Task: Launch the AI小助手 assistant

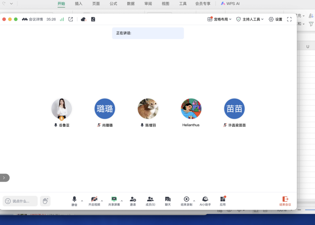Action: tap(205, 201)
